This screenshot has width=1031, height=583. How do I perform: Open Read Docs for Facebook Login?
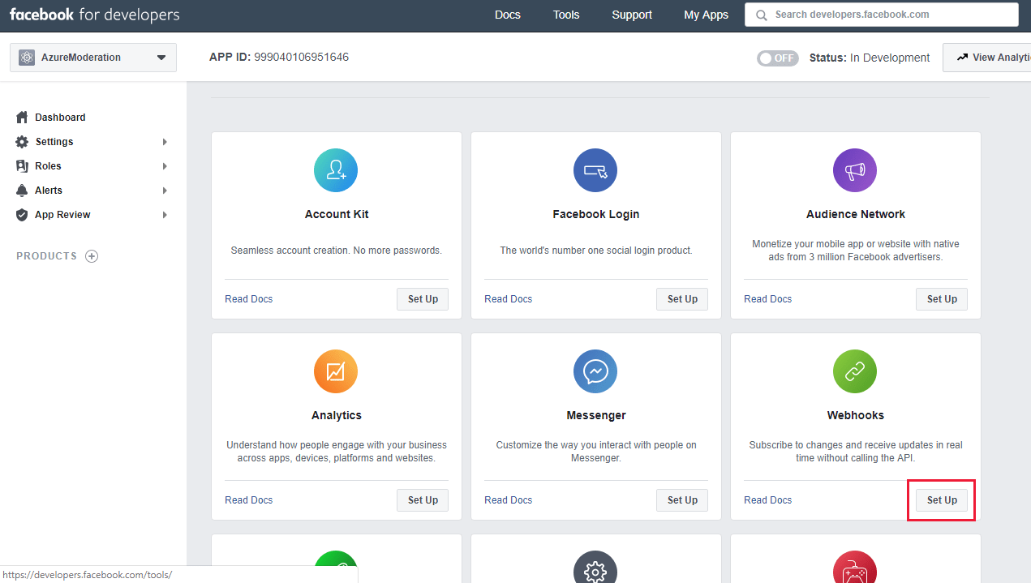click(508, 298)
